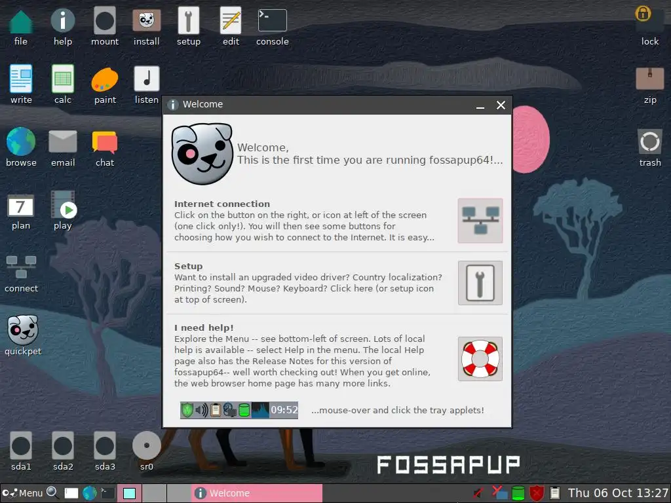Minimize the Welcome window
Viewport: 671px width, 503px height.
click(480, 105)
